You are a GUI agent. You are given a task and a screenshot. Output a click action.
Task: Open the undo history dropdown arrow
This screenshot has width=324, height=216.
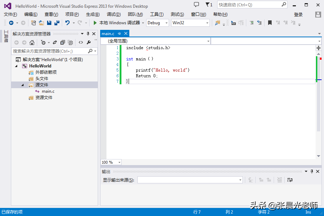[73, 23]
